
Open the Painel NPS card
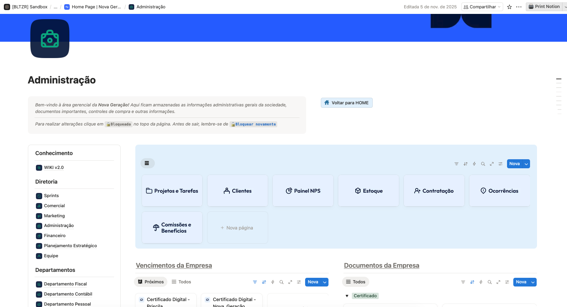tap(303, 191)
